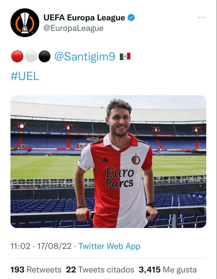This screenshot has width=217, height=279.
Task: Open the three-dot tweet options menu
Action: click(201, 18)
